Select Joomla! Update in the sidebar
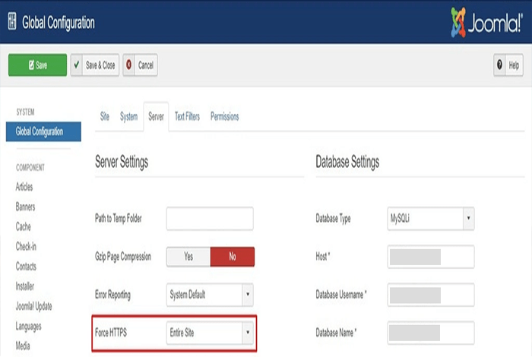 point(35,306)
